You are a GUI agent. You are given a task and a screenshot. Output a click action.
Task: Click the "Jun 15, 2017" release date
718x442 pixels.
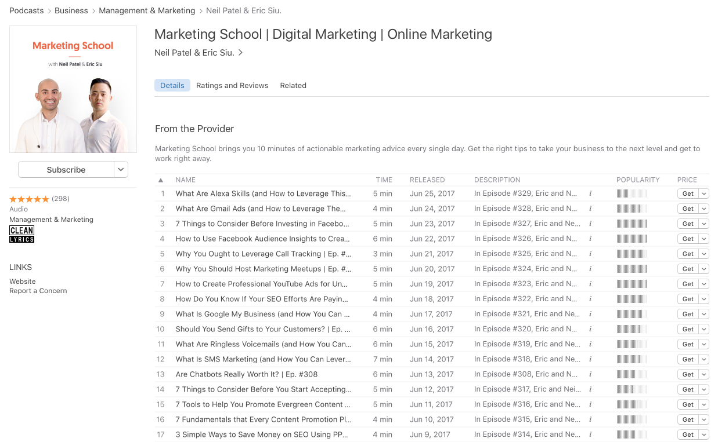tap(432, 344)
